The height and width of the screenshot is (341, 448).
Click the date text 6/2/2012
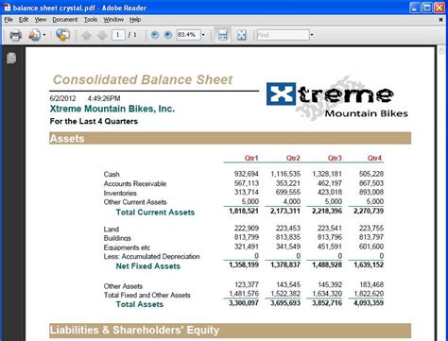[62, 98]
